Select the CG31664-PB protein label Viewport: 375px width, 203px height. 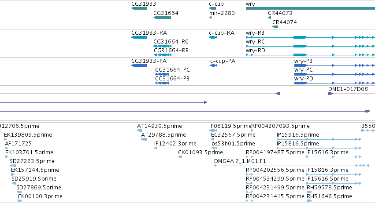[x=172, y=79]
